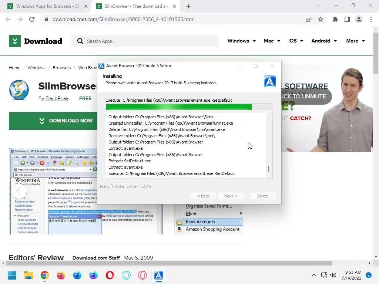Go to the Home breadcrumb
This screenshot has height=284, width=379.
pos(14,68)
